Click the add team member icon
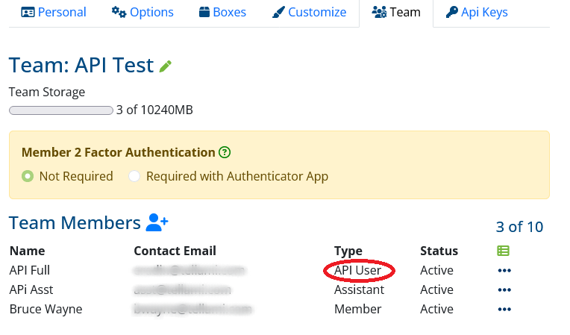The width and height of the screenshot is (570, 335). point(157,222)
